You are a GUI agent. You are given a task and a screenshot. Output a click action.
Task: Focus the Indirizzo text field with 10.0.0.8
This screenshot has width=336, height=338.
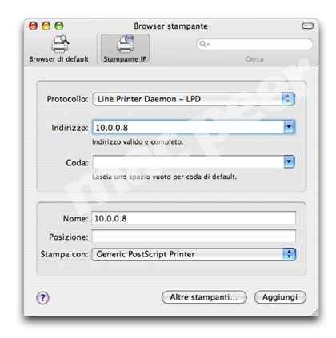tap(188, 127)
